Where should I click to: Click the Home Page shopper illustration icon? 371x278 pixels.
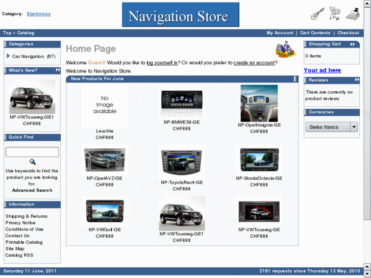pyautogui.click(x=285, y=49)
